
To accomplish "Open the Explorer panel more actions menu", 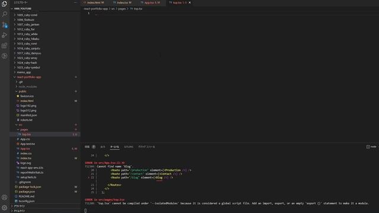I will [x=75, y=2].
